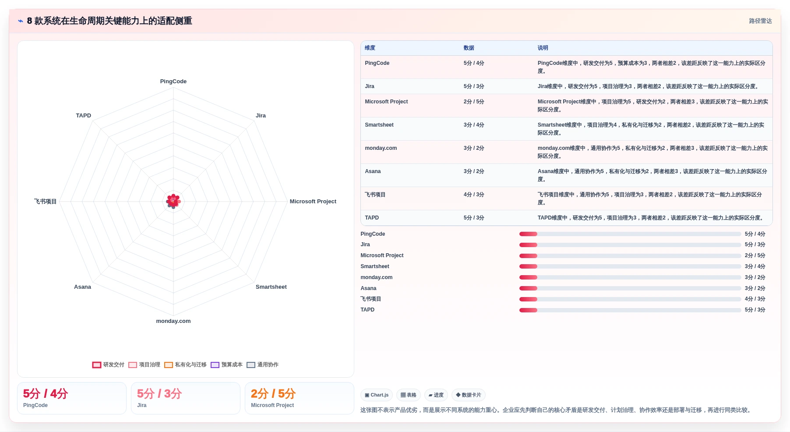This screenshot has width=790, height=432.
Task: Select the 飞书项目 table row name
Action: pos(375,195)
